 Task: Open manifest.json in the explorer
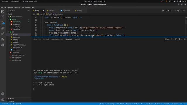(x=18, y=27)
